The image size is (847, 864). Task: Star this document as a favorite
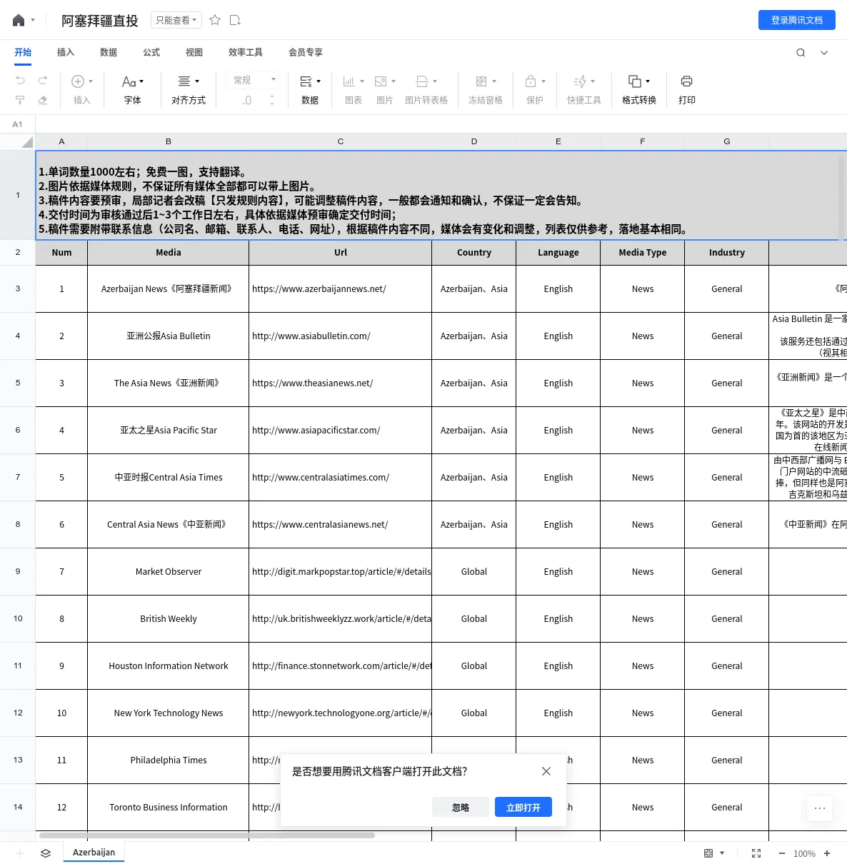(215, 20)
